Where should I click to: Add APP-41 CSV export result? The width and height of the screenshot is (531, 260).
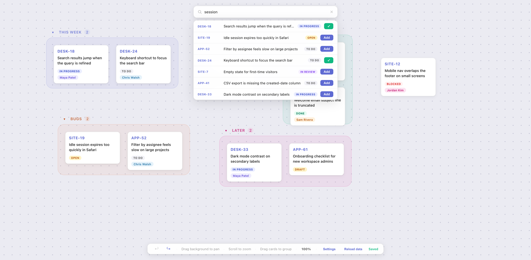[327, 83]
